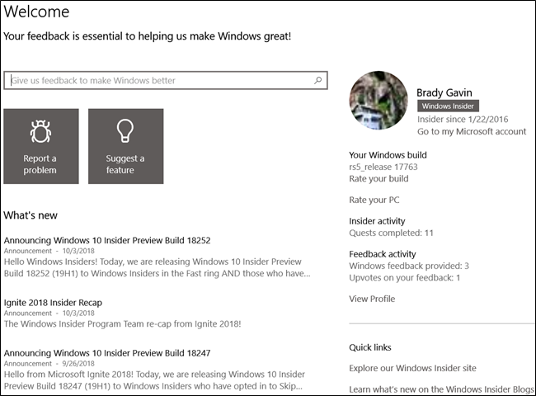
Task: Open Windows Insider Blogs link
Action: pos(441,389)
